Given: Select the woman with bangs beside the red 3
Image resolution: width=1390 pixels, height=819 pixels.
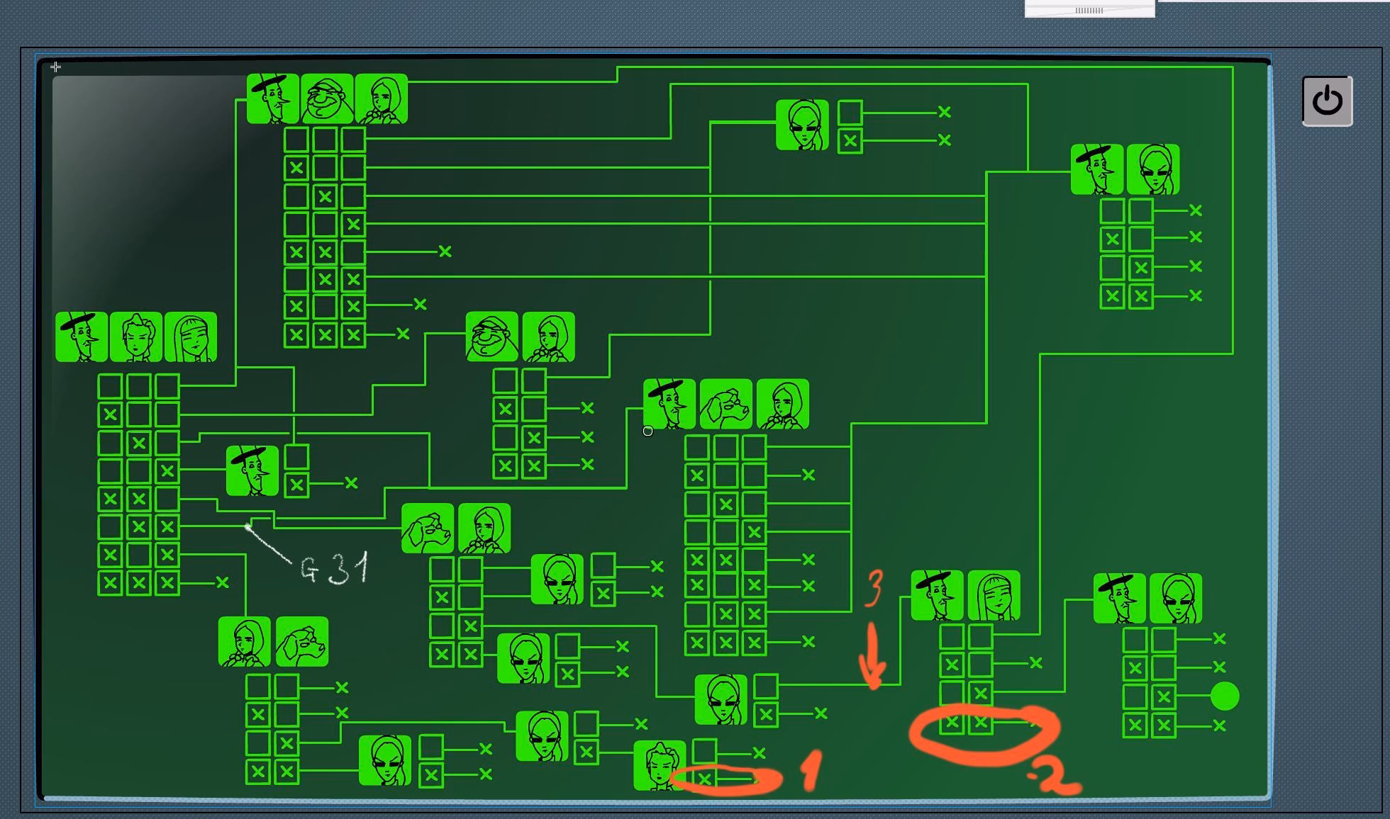Looking at the screenshot, I should pyautogui.click(x=994, y=595).
